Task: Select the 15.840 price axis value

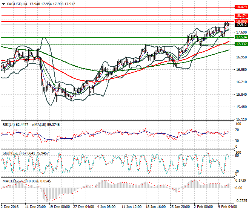Action: (x=241, y=95)
